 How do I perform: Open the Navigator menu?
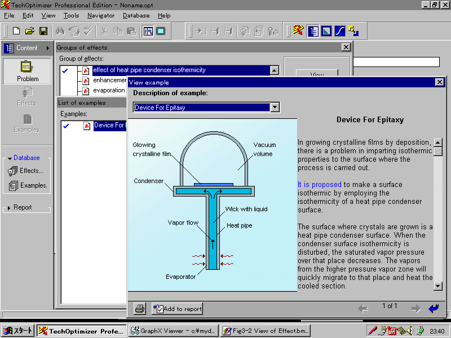coord(101,16)
